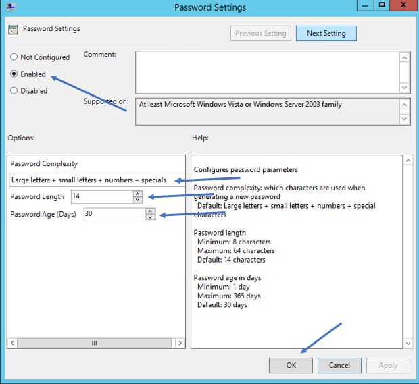
Task: Click inside the Comment text box
Action: [268, 72]
